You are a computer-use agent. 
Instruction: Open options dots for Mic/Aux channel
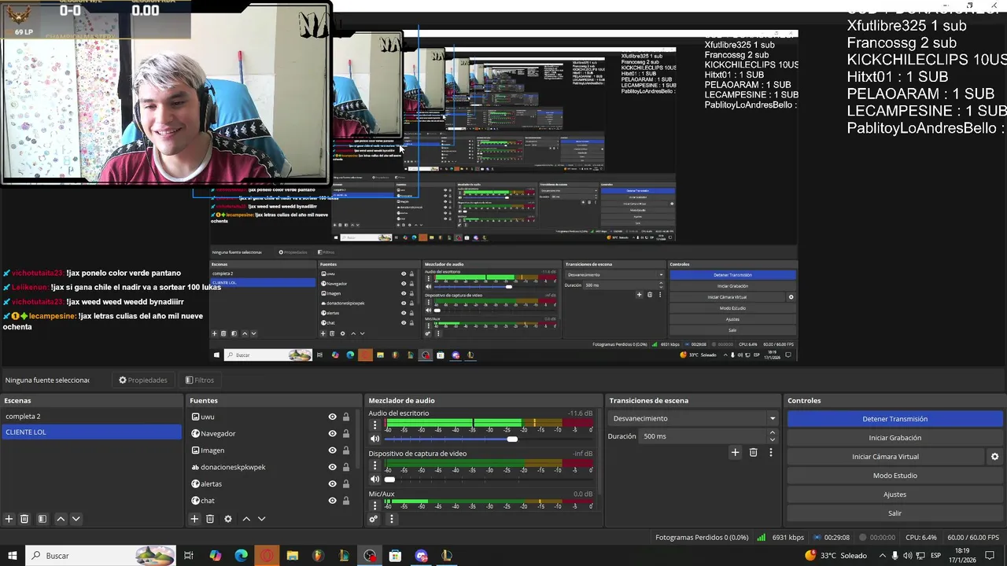click(374, 504)
